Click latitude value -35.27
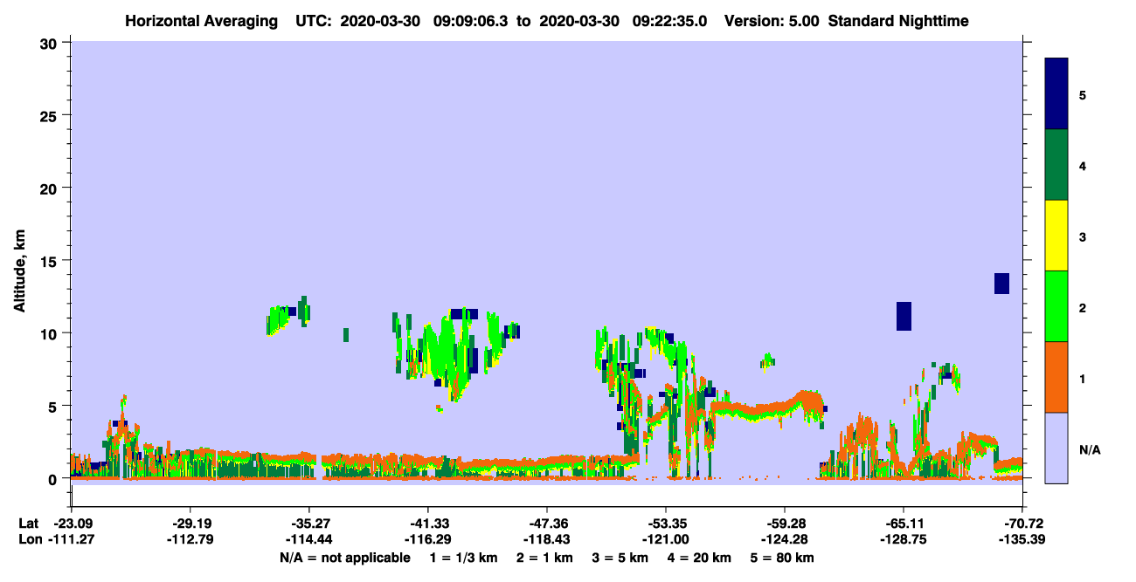1136x582 pixels. pos(308,524)
